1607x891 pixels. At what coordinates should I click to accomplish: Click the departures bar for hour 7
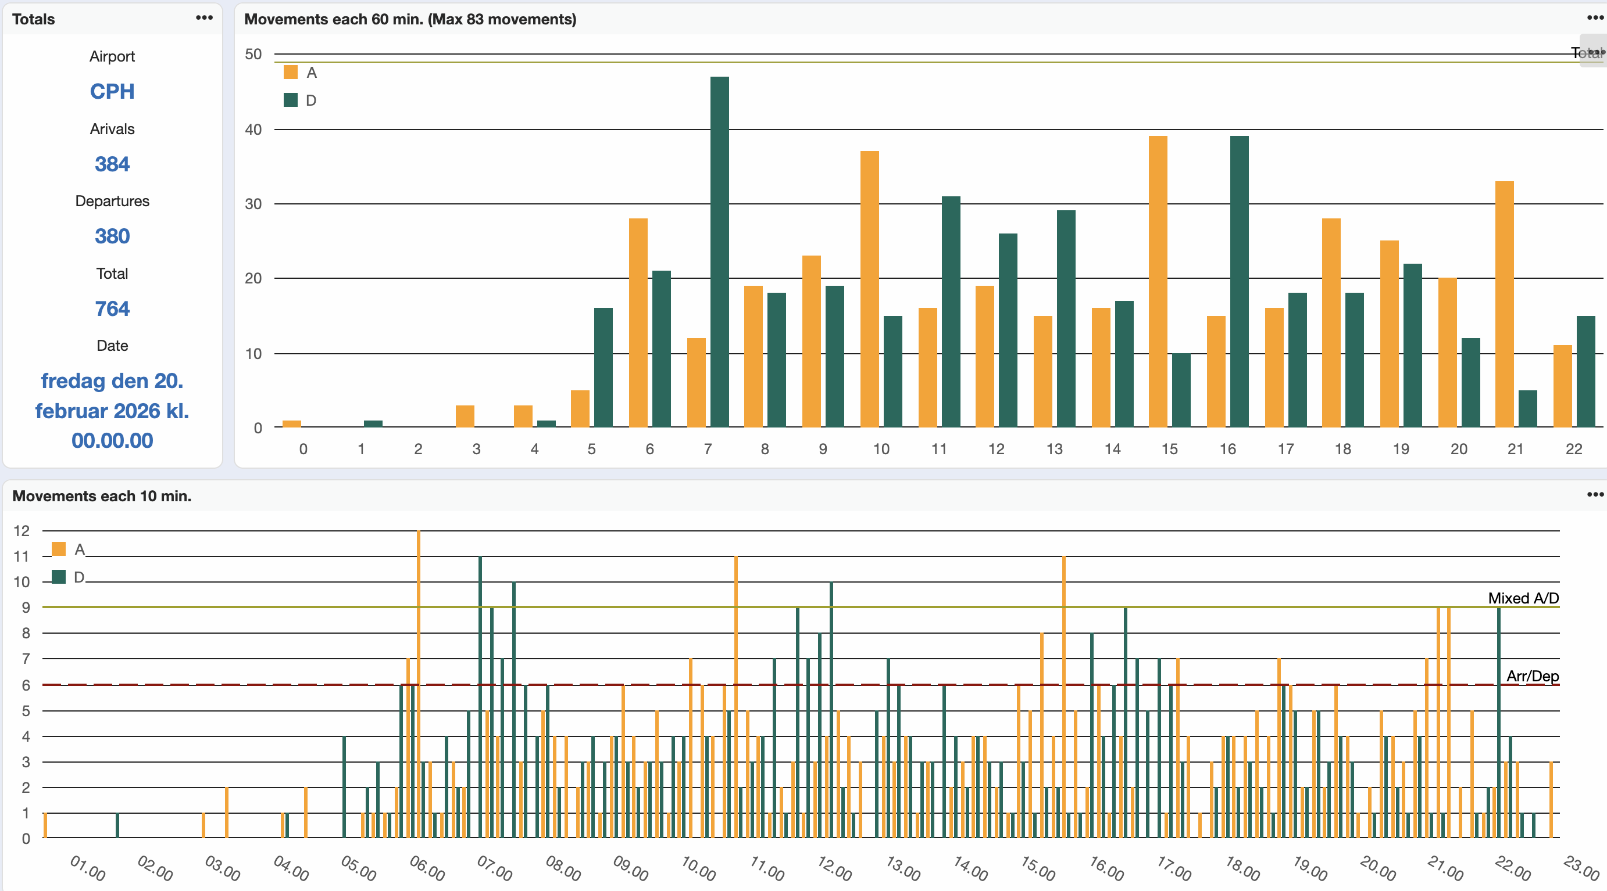click(719, 252)
